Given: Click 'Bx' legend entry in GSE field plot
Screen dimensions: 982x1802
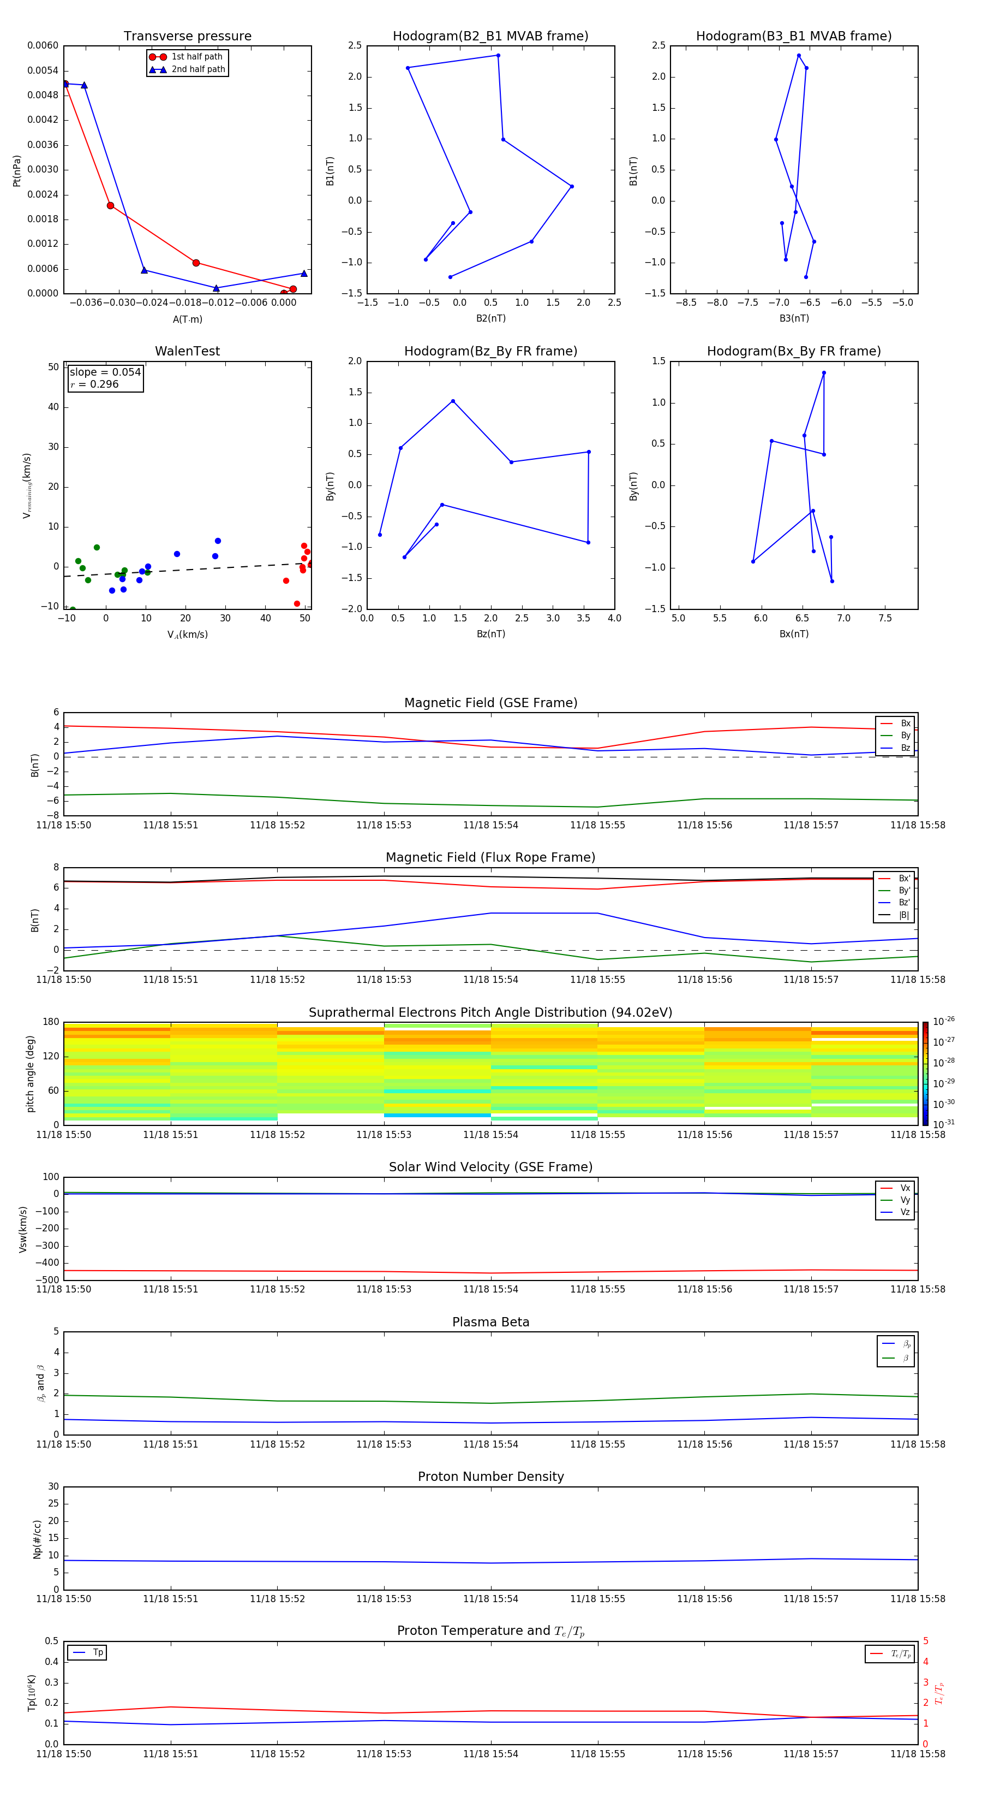Looking at the screenshot, I should pyautogui.click(x=895, y=724).
